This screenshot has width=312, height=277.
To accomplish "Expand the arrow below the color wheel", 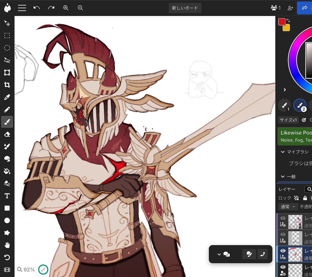I will (x=285, y=90).
